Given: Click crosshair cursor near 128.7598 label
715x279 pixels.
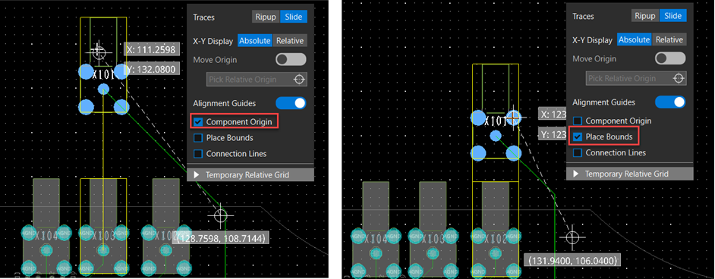Looking at the screenshot, I should click(221, 215).
